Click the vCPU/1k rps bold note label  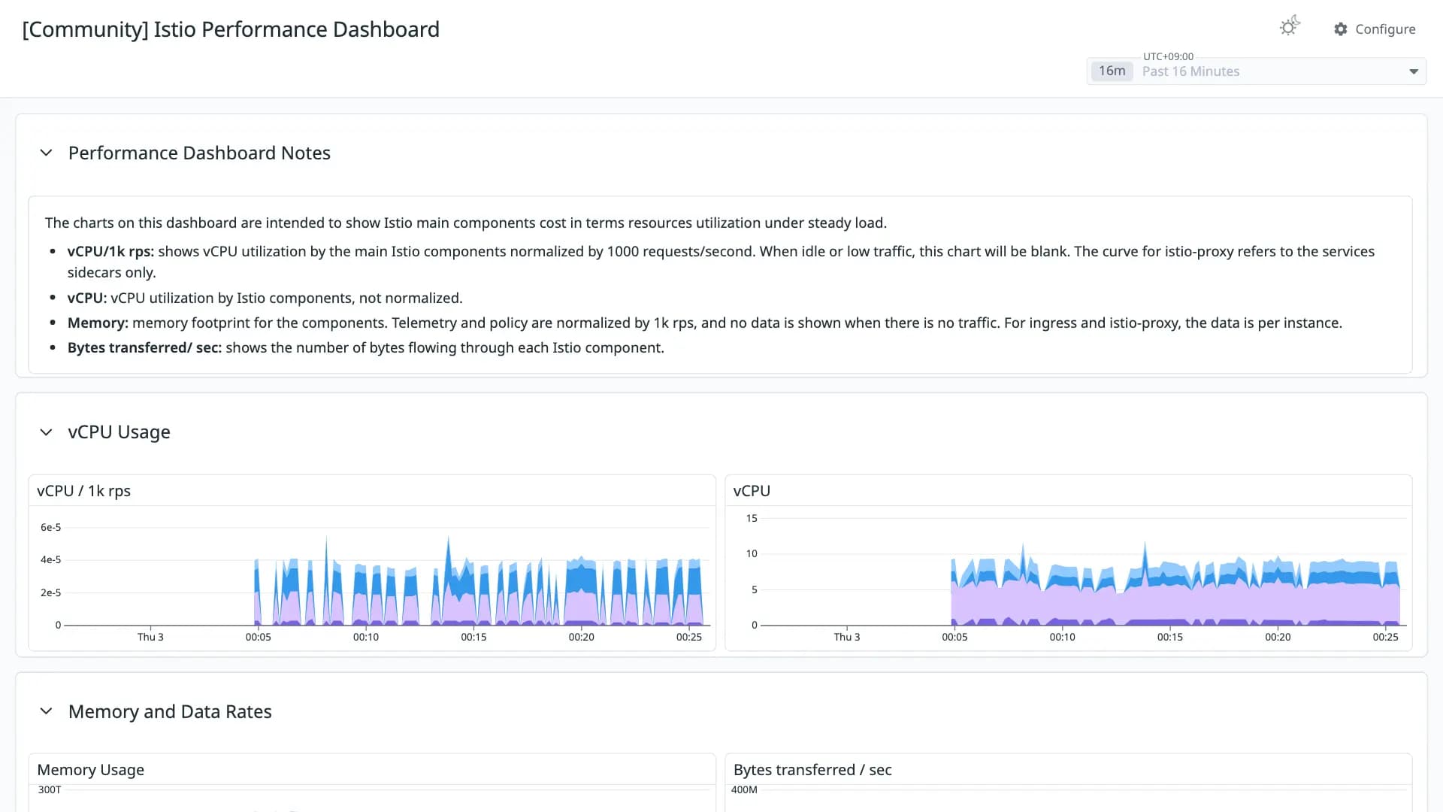tap(110, 252)
